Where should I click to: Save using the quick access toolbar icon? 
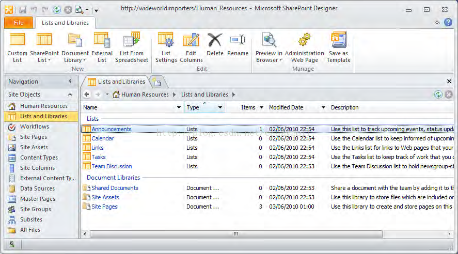pos(23,10)
